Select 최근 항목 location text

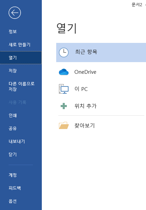click(x=86, y=52)
